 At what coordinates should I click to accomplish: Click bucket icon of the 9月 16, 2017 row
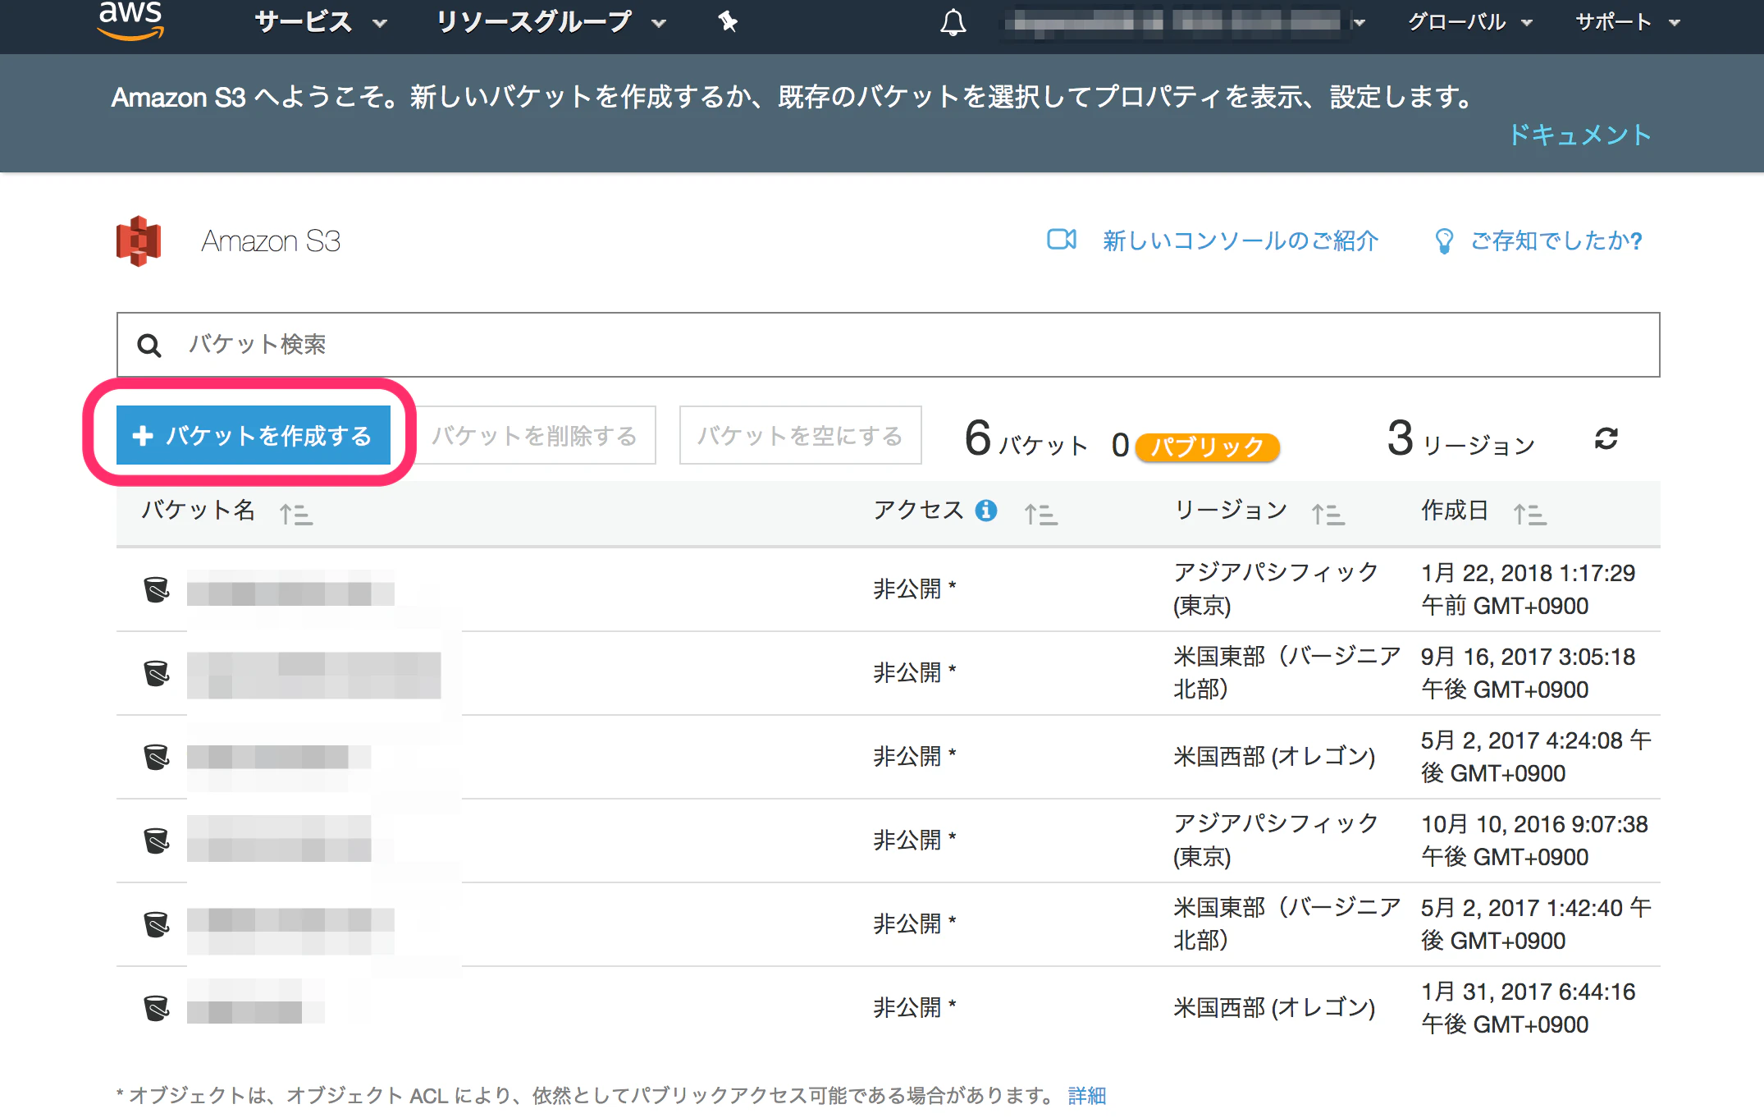tap(156, 673)
